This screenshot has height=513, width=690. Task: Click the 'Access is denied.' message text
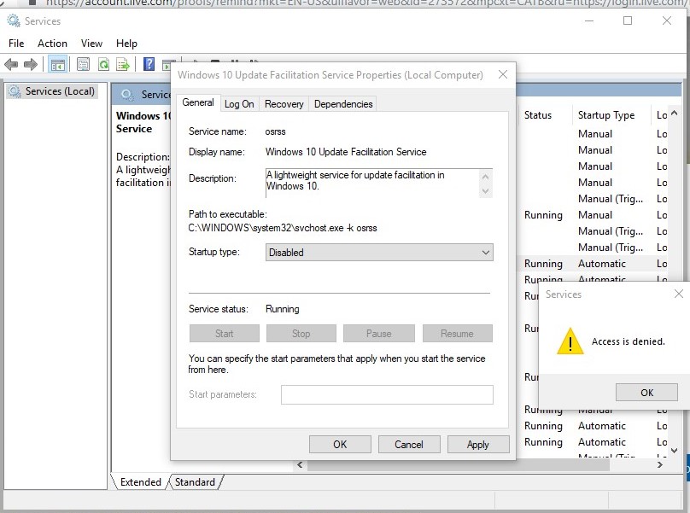(628, 341)
